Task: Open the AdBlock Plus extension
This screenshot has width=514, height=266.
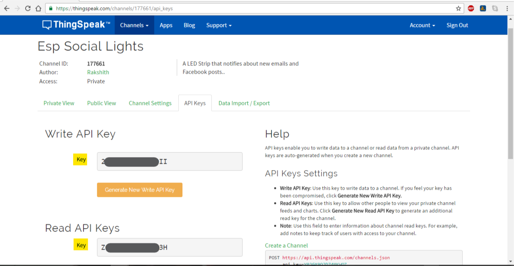Action: [471, 8]
